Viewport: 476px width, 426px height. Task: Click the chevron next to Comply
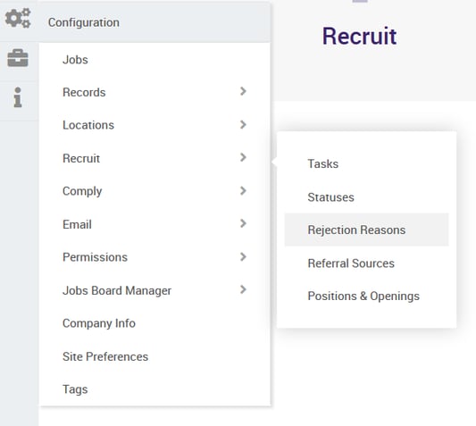243,191
